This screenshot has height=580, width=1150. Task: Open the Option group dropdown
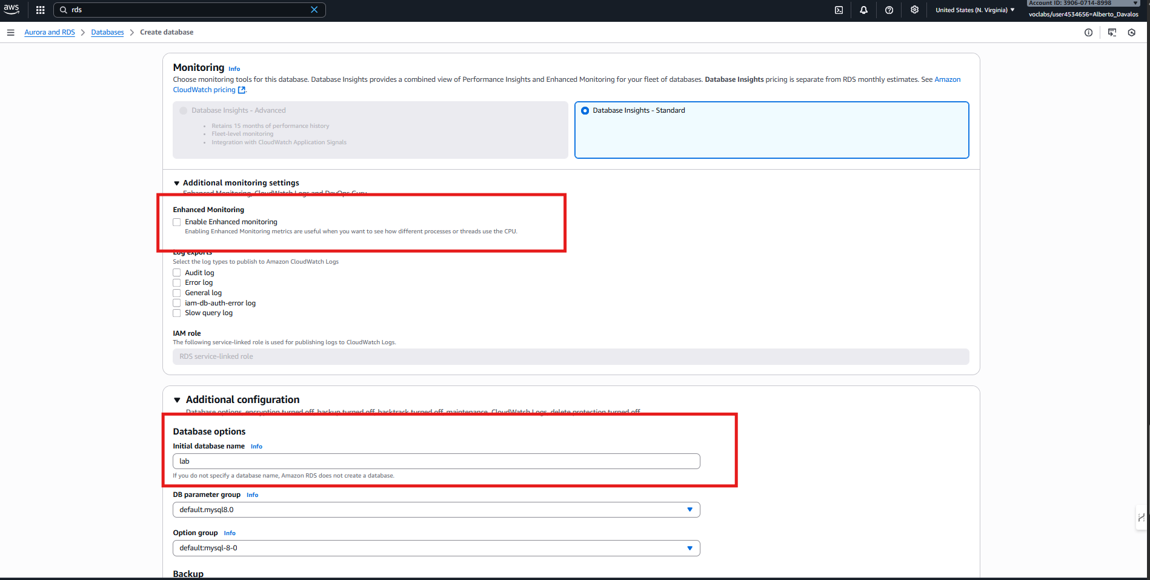click(436, 548)
